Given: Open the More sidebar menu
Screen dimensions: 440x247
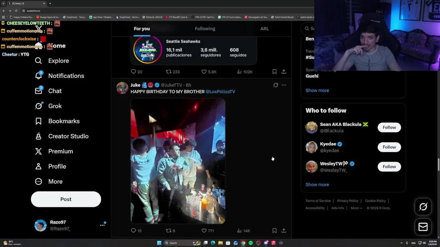Looking at the screenshot, I should 48,181.
